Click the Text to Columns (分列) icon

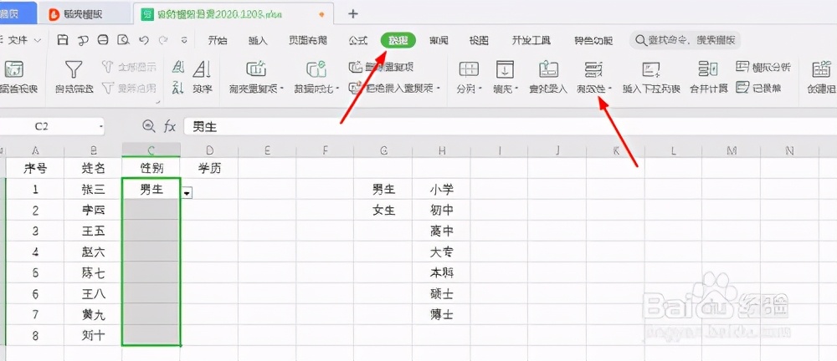pyautogui.click(x=469, y=69)
